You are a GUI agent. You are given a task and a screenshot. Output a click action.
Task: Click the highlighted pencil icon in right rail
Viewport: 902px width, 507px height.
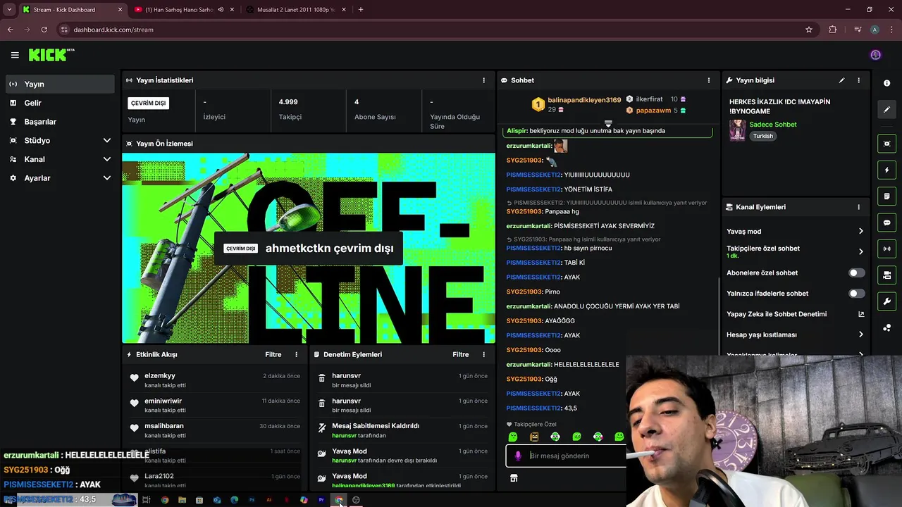pyautogui.click(x=886, y=109)
